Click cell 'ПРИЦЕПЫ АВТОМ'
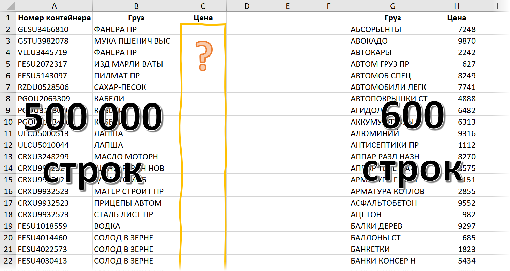The image size is (510, 271). point(136,203)
